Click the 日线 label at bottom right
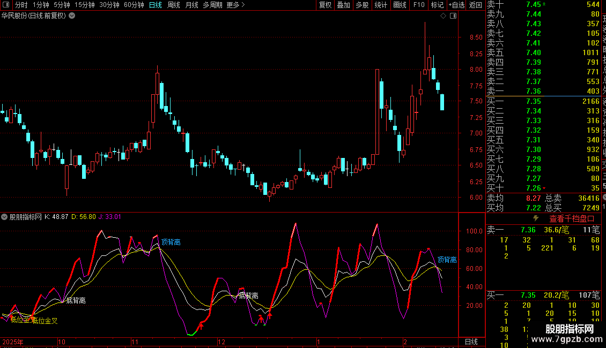The image size is (606, 348). [471, 342]
